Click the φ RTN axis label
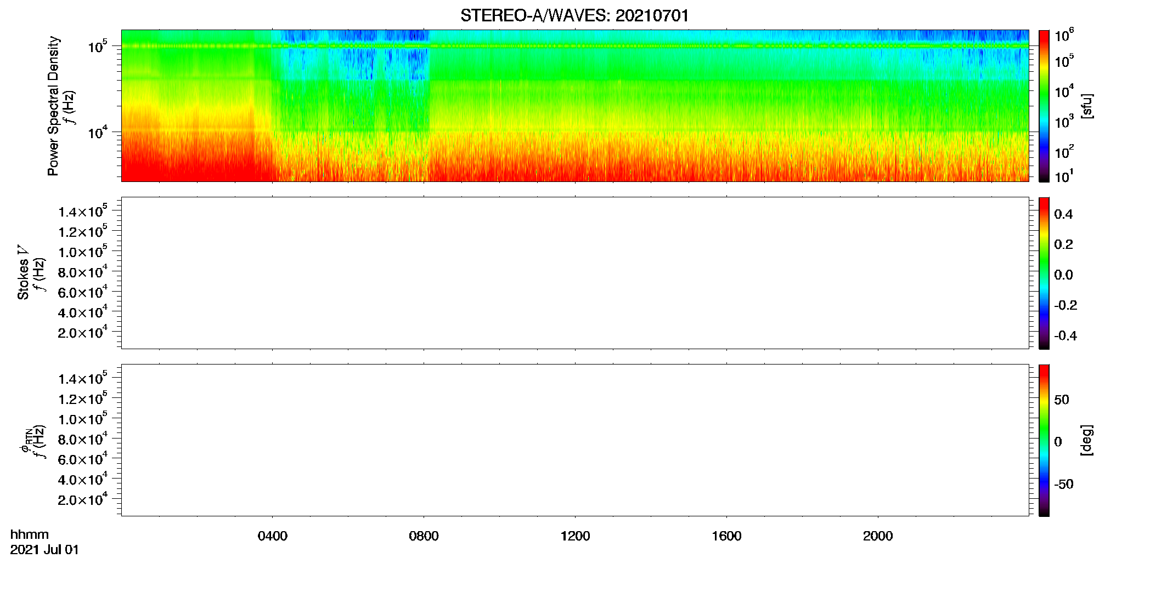Image resolution: width=1150 pixels, height=592 pixels. point(25,440)
